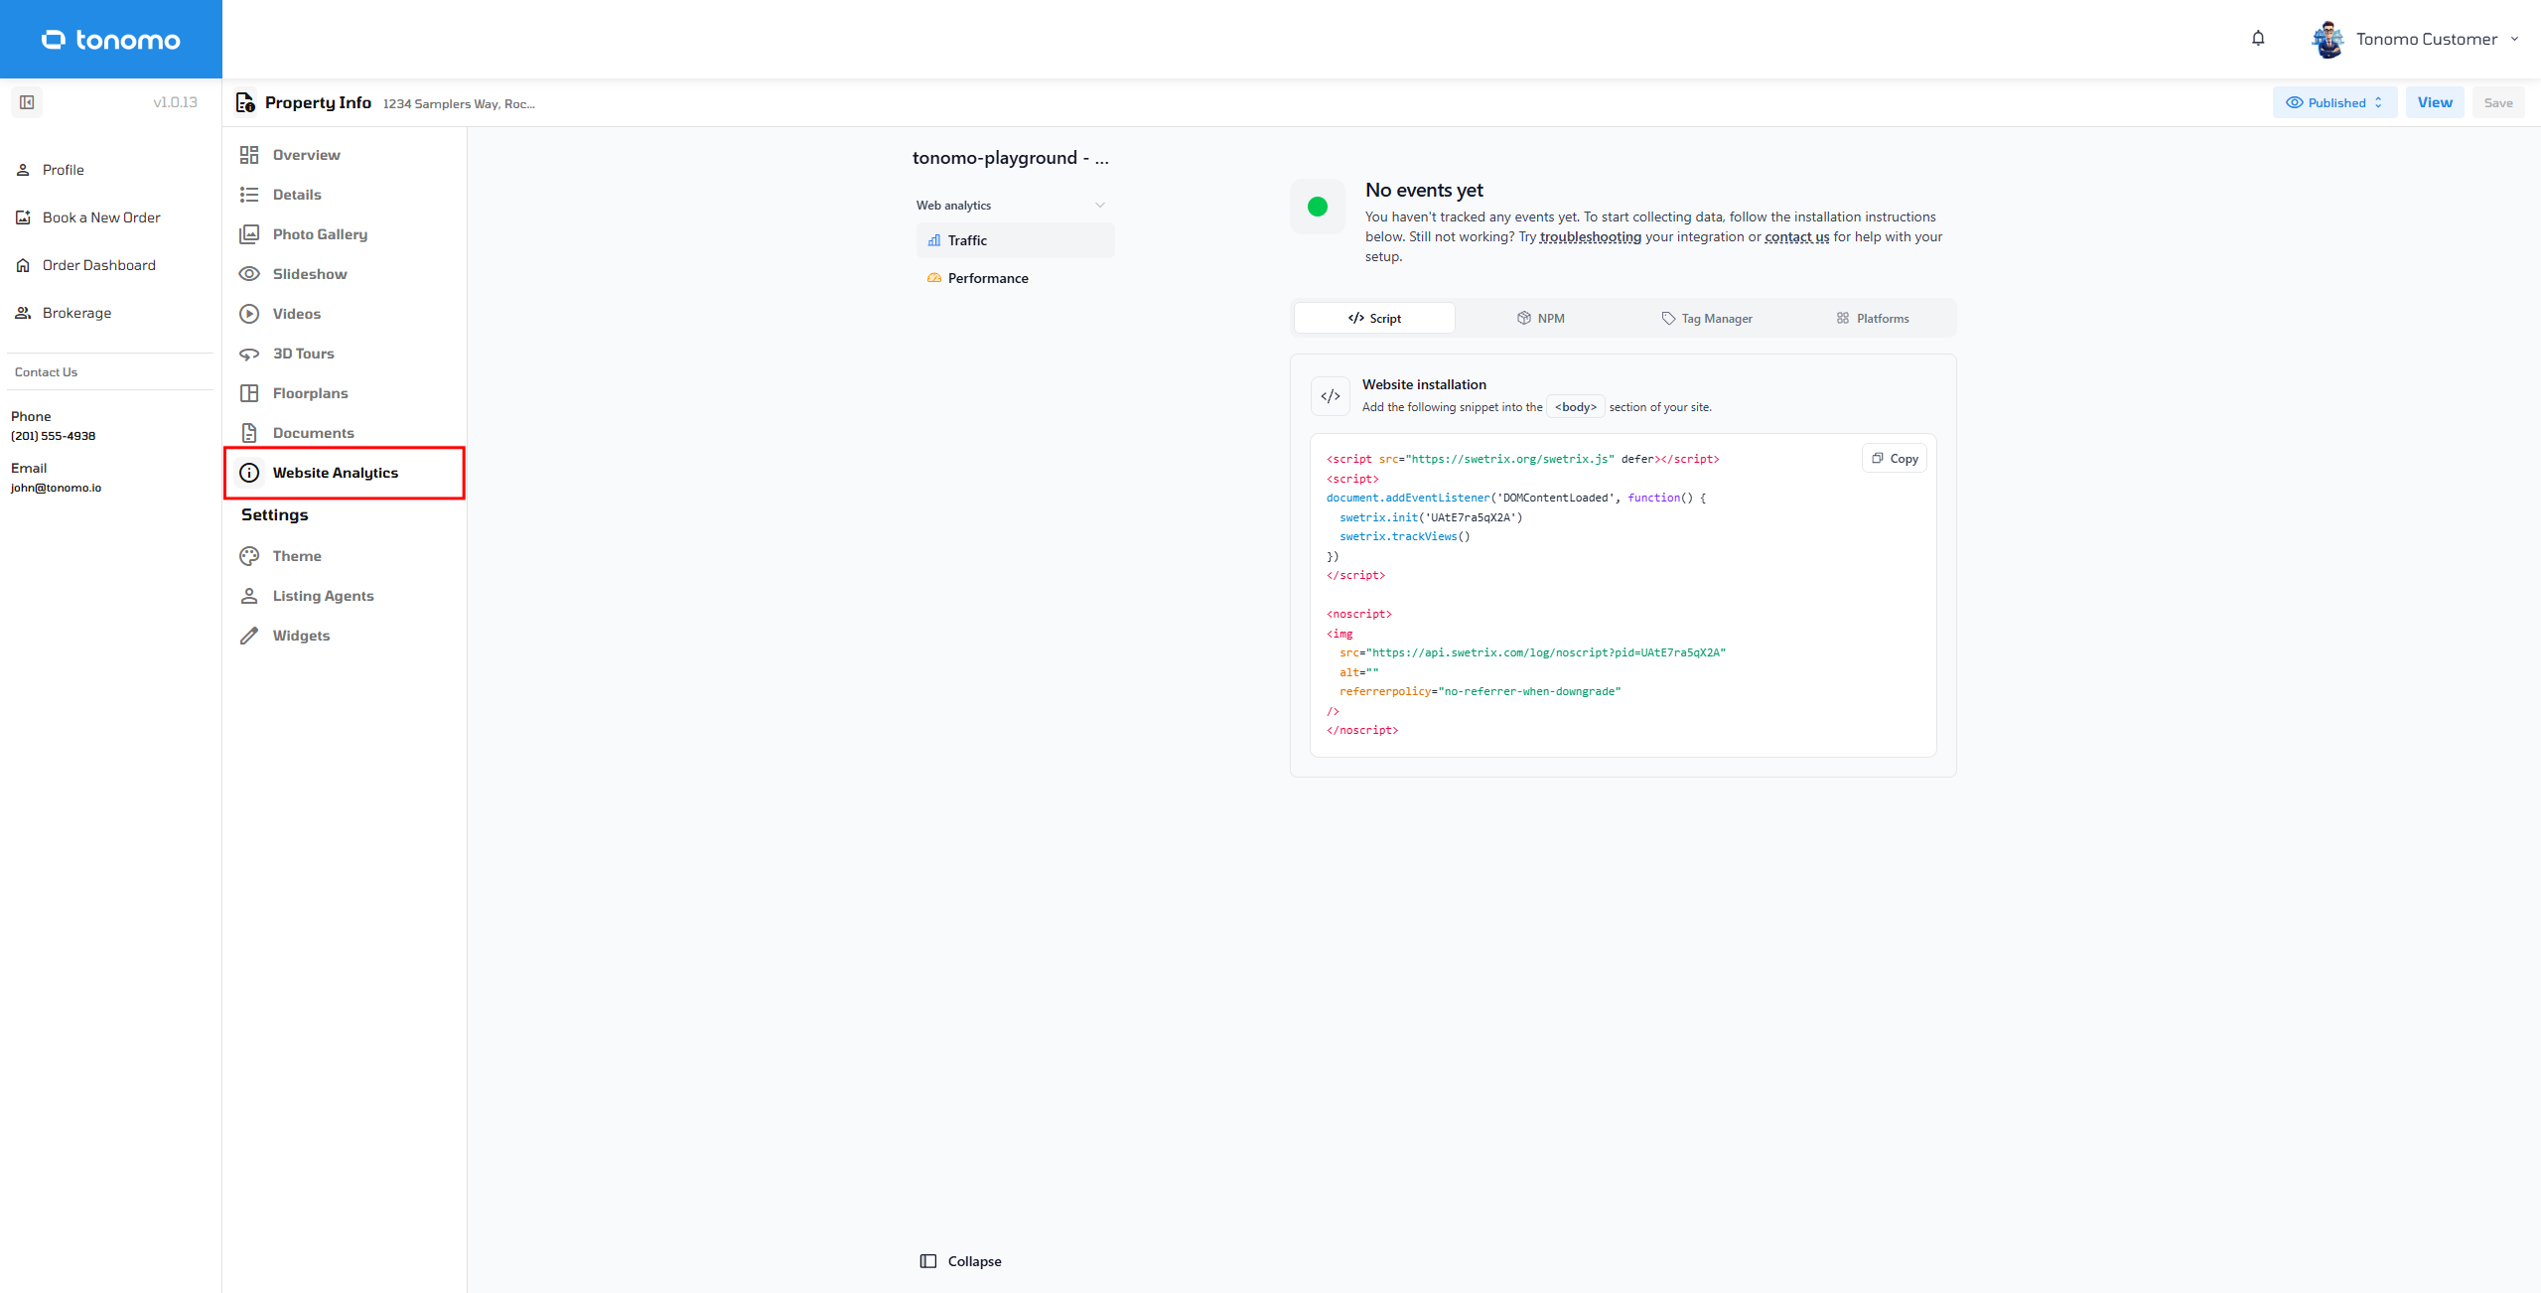2541x1293 pixels.
Task: Click the Website installation code icon
Action: click(x=1331, y=396)
